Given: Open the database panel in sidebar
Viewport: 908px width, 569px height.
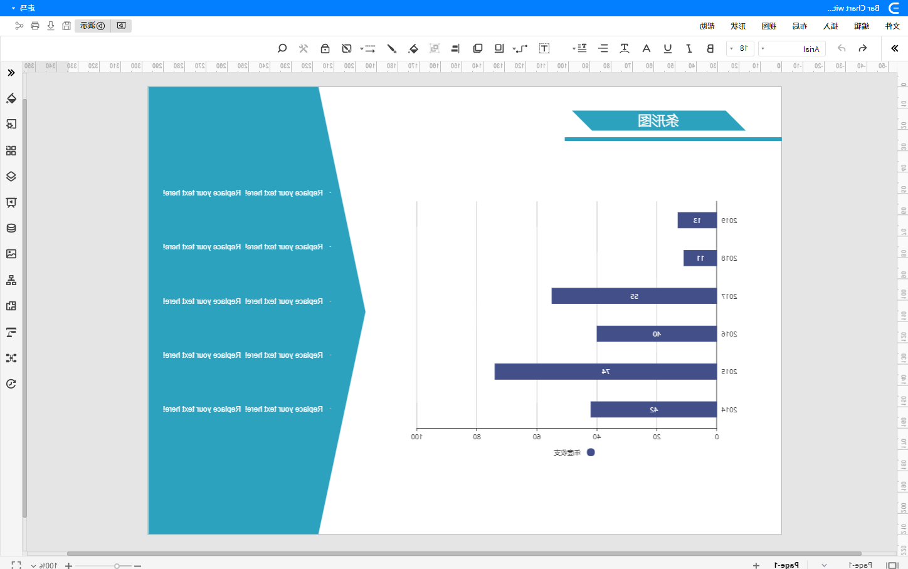Looking at the screenshot, I should tap(11, 228).
